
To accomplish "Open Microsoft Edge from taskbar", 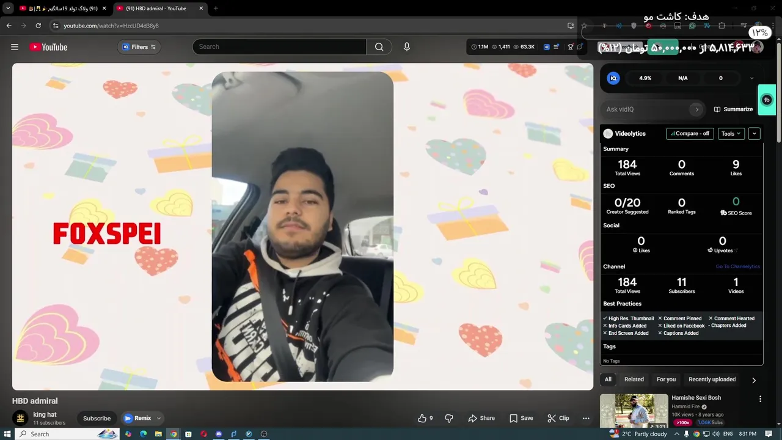I will (143, 434).
